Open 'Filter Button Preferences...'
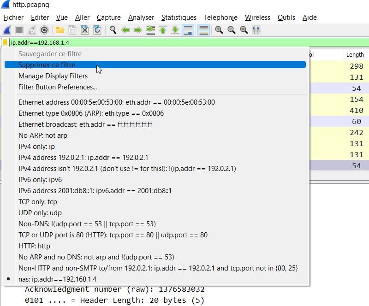369x306 pixels. click(58, 87)
